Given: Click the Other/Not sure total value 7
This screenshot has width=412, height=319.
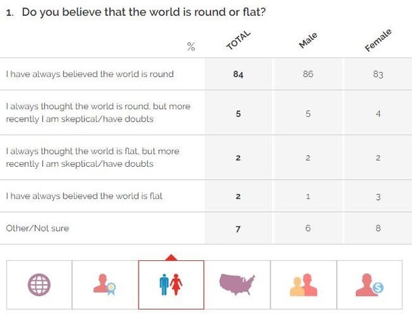Looking at the screenshot, I should (x=238, y=228).
